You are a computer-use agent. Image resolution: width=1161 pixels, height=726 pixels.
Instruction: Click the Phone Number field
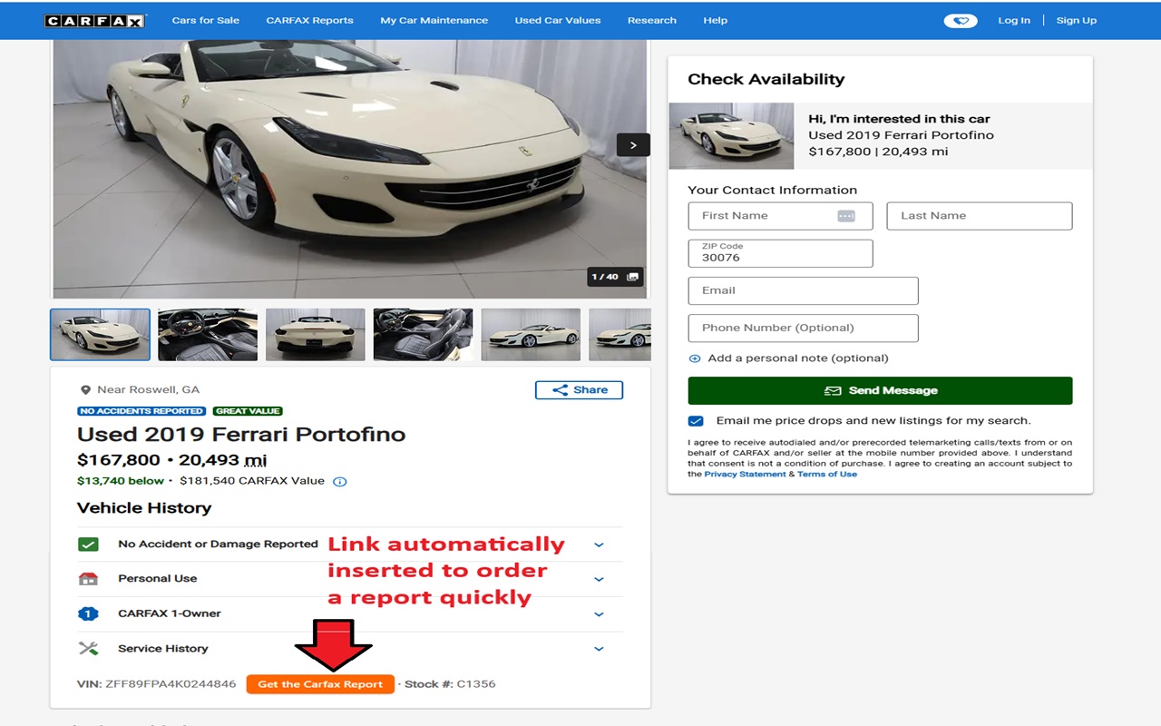tap(803, 328)
